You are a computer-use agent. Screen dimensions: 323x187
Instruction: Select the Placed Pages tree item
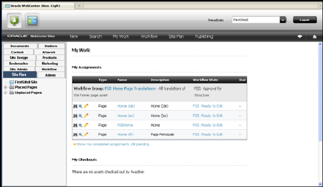pyautogui.click(x=26, y=87)
